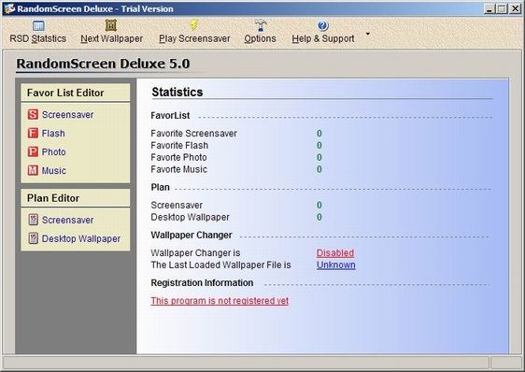Click the 'Favorte Music' statistics label

pos(178,169)
